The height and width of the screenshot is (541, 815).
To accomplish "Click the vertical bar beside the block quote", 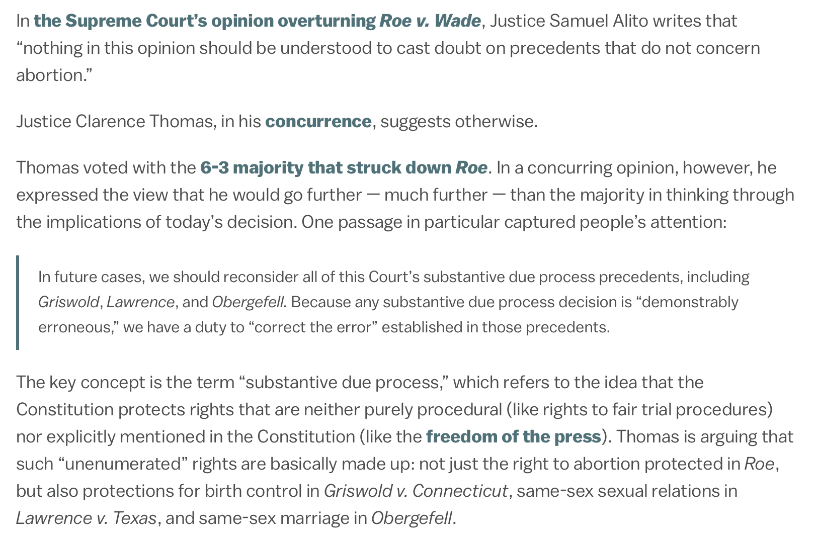I will point(18,302).
